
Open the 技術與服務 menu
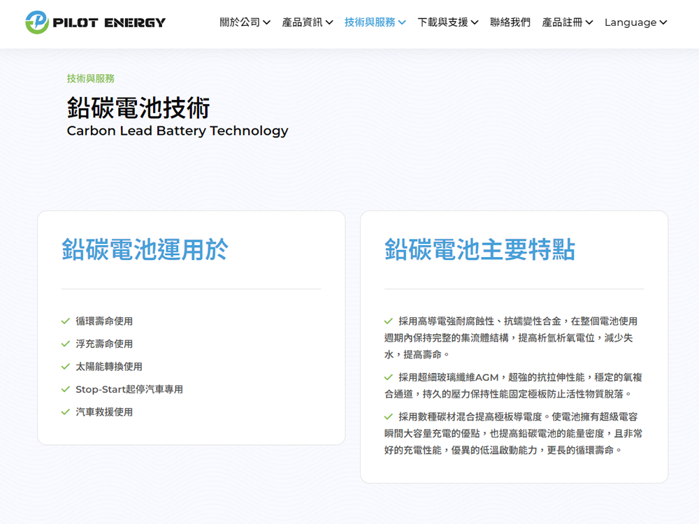tap(375, 22)
